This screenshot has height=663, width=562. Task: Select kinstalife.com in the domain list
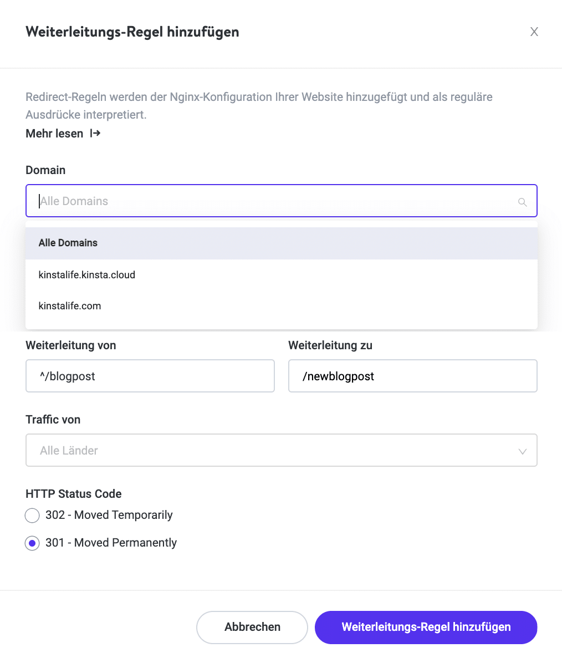pyautogui.click(x=70, y=306)
